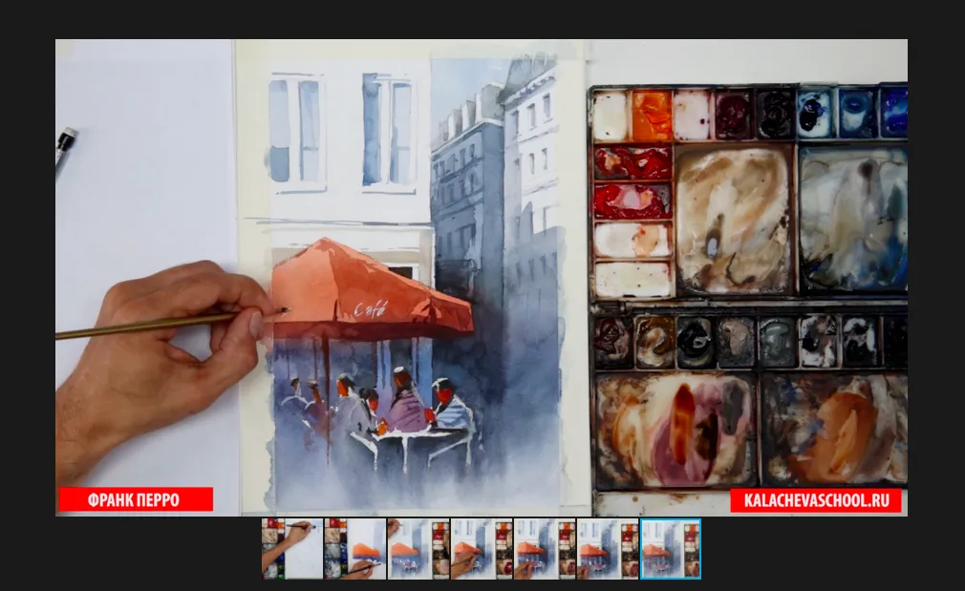
Task: Pick the bright orange paint in the palette's top row
Action: tap(652, 115)
